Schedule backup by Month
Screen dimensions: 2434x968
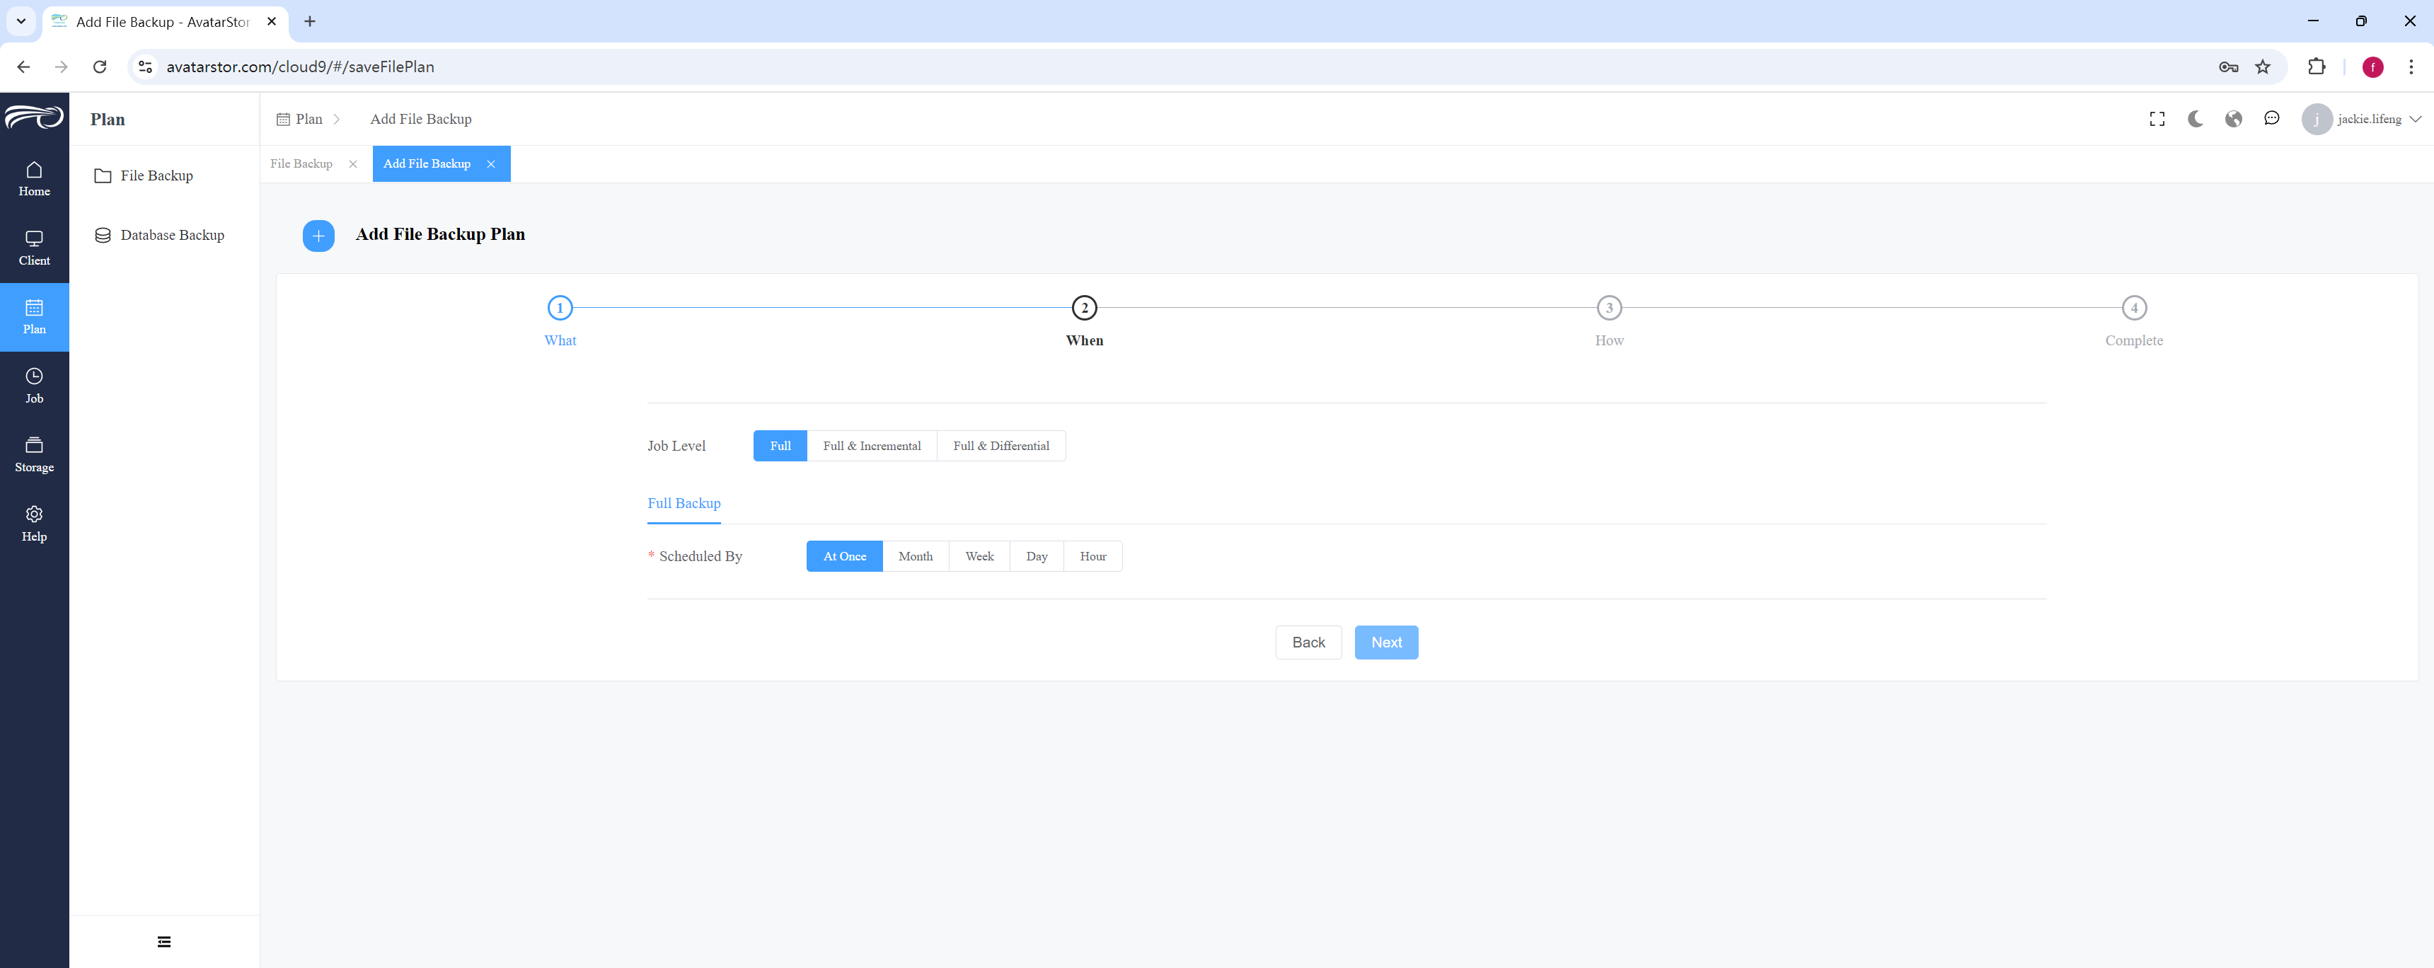(x=915, y=557)
